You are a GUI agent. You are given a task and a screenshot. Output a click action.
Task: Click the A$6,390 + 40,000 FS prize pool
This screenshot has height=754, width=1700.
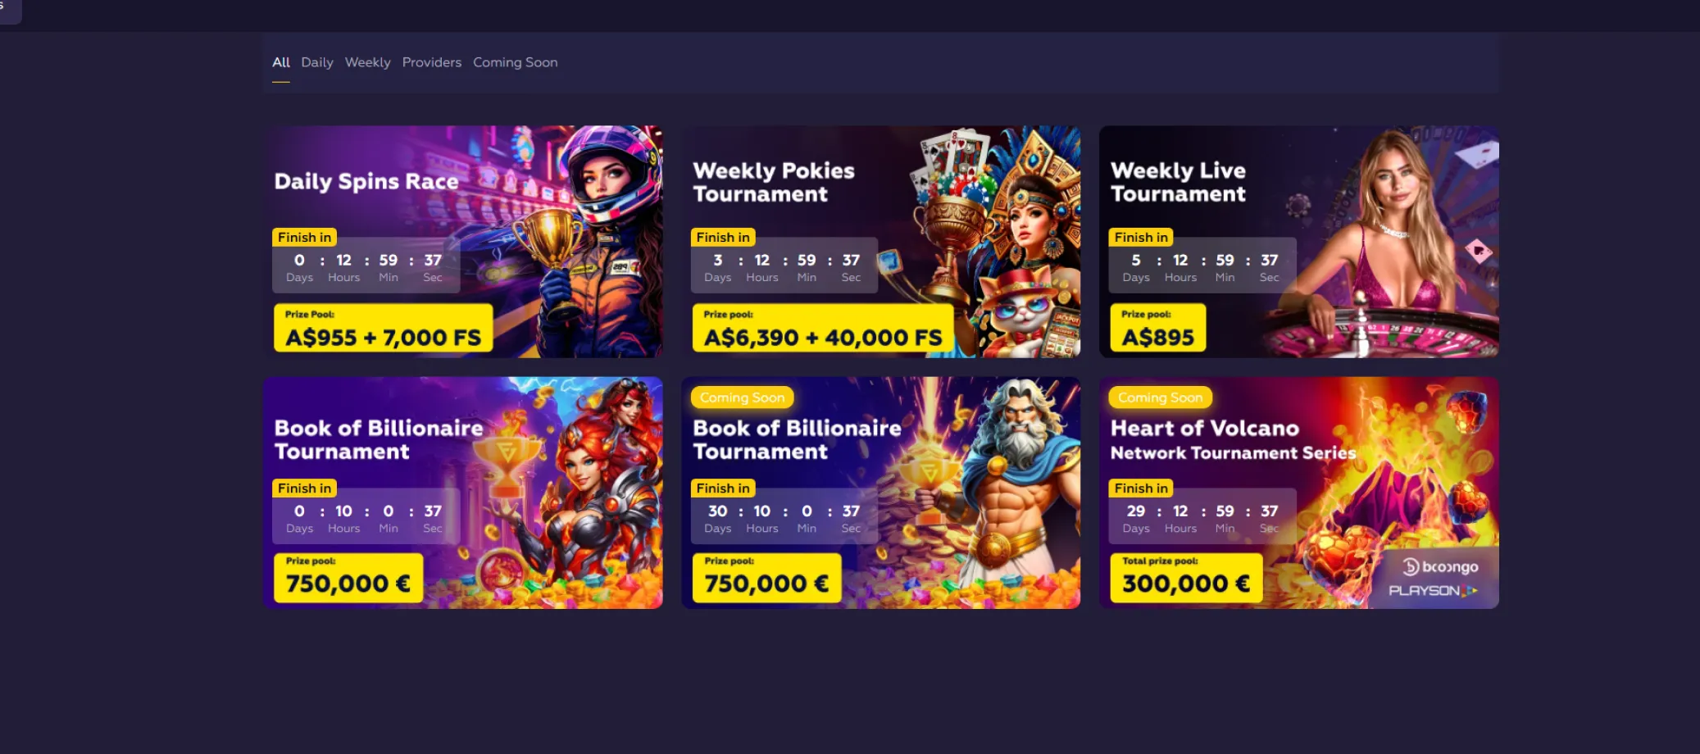(x=823, y=329)
